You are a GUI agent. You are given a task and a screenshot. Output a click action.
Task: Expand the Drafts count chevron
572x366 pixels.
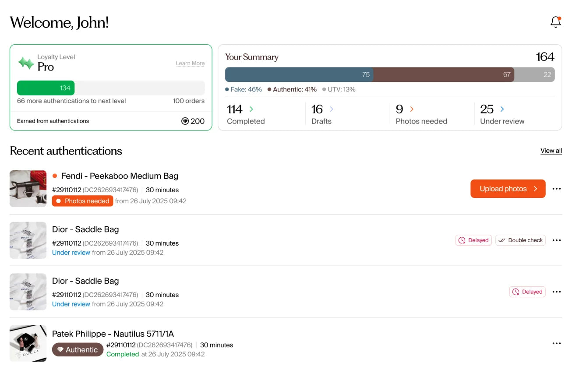click(332, 109)
